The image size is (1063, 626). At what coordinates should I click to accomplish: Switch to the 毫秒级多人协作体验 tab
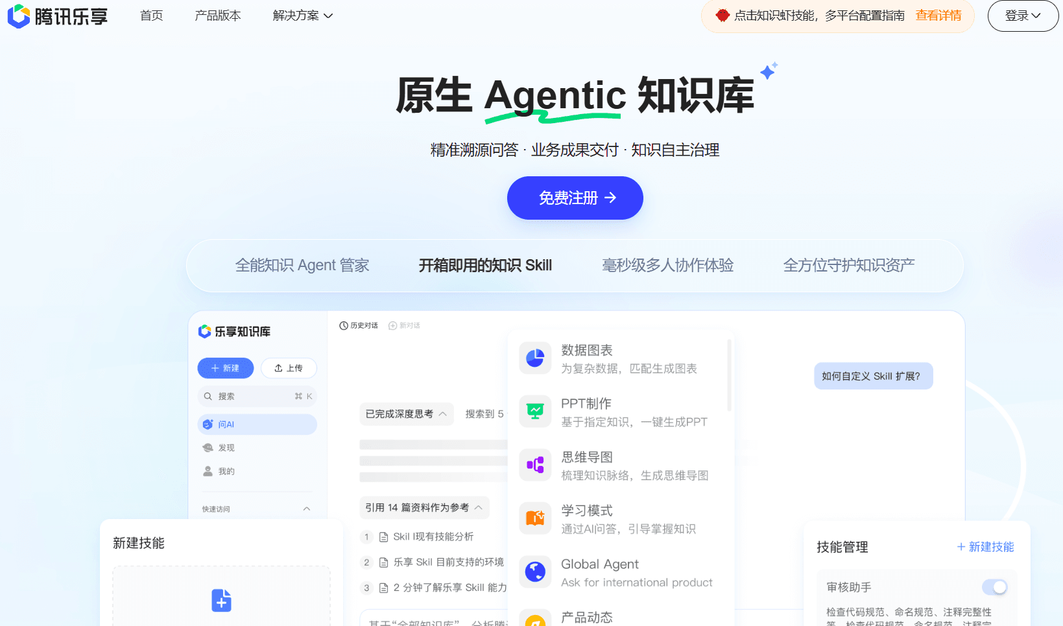click(x=668, y=265)
